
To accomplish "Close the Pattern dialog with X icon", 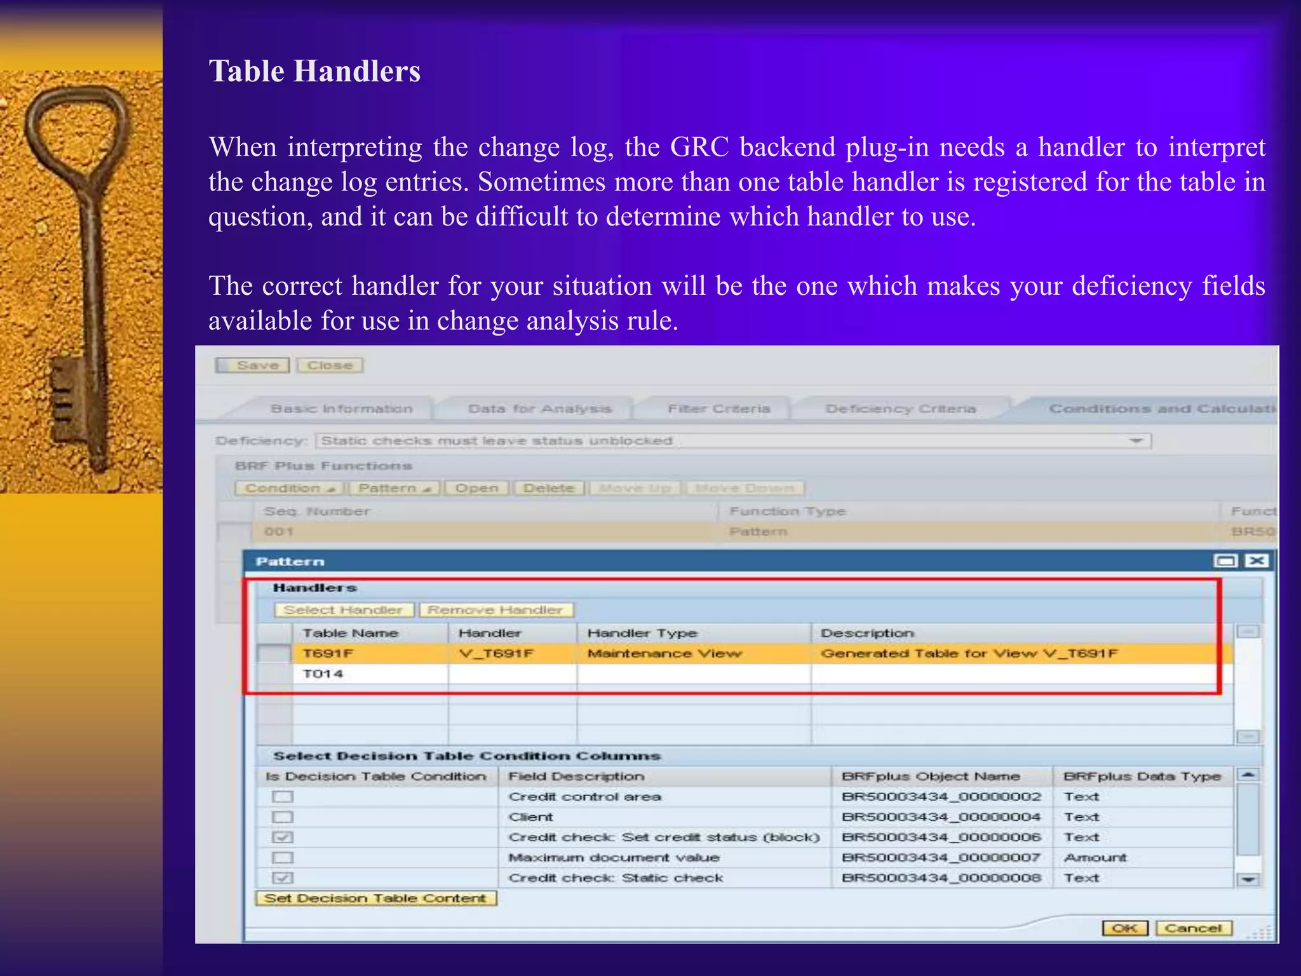I will [x=1256, y=560].
